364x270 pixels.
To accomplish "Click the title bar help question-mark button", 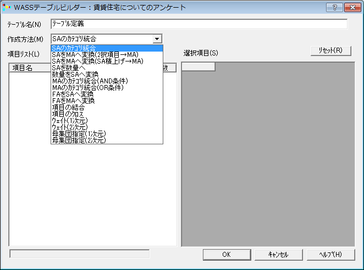I will [334, 8].
